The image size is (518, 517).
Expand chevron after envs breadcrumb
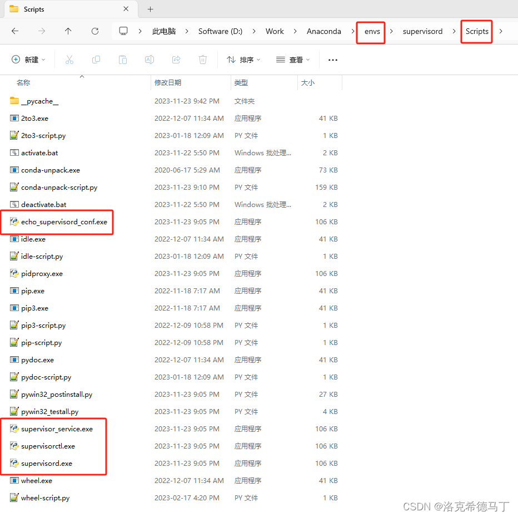(x=391, y=31)
